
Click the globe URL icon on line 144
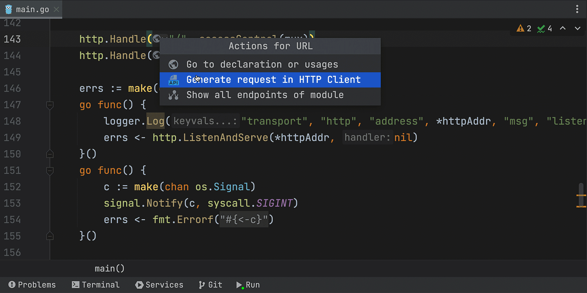point(157,55)
